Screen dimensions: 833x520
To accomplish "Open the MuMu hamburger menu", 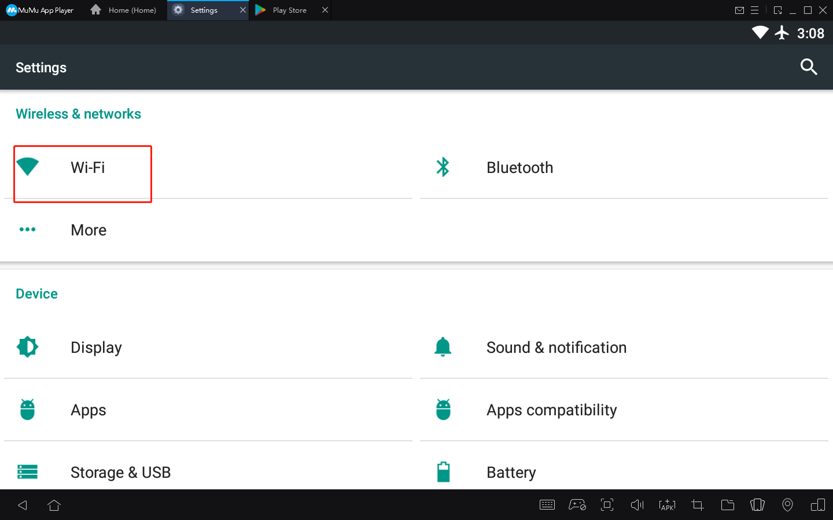I will [x=754, y=10].
